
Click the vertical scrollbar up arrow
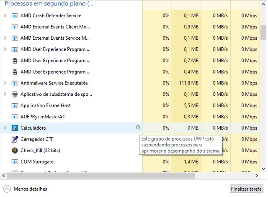(263, 4)
